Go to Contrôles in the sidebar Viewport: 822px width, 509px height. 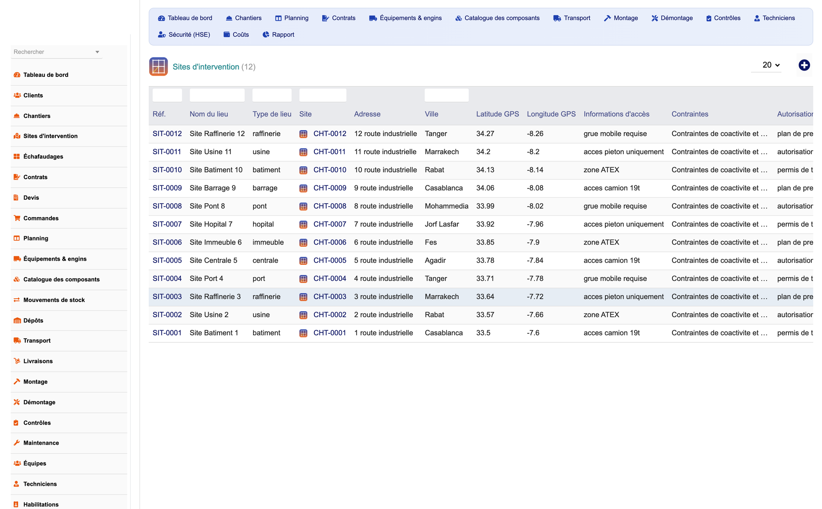coord(37,423)
